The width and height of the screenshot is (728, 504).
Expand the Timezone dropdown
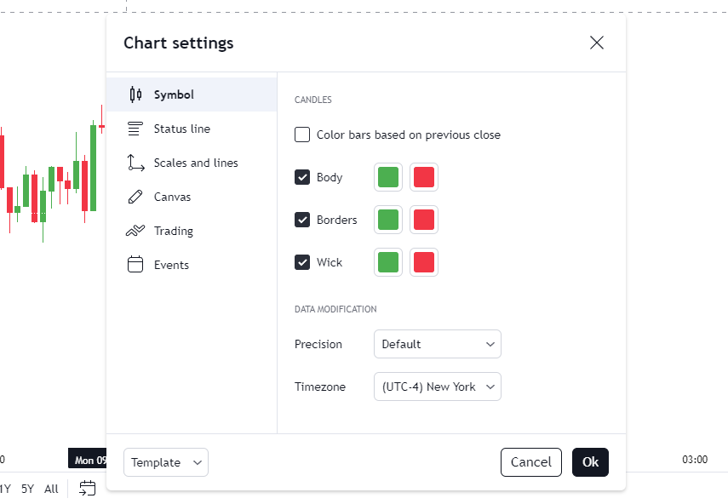point(438,387)
